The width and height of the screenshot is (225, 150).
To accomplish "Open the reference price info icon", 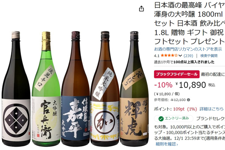I will (189, 100).
